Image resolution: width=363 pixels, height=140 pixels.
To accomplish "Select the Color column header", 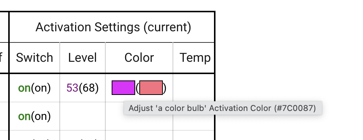I will pyautogui.click(x=139, y=58).
